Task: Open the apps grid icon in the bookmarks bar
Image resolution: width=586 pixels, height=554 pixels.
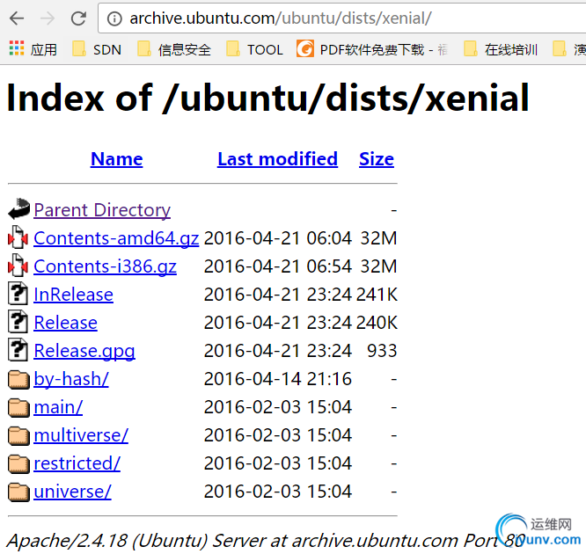Action: (17, 48)
